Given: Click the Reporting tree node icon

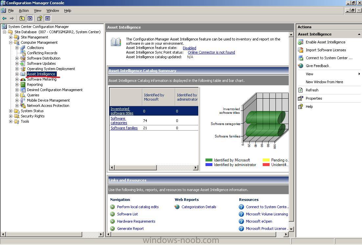Looking at the screenshot, I should click(23, 85).
